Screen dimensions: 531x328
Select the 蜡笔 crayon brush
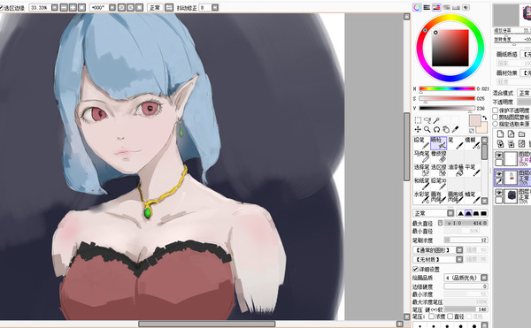[x=473, y=197]
